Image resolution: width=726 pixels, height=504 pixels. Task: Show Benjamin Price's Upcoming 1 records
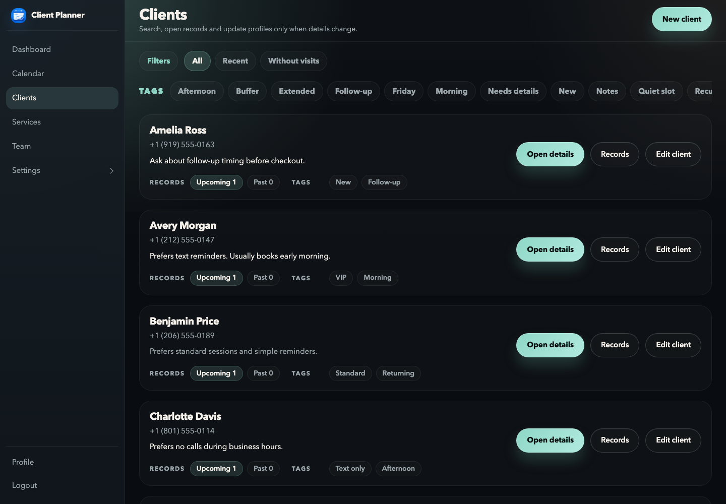click(216, 373)
